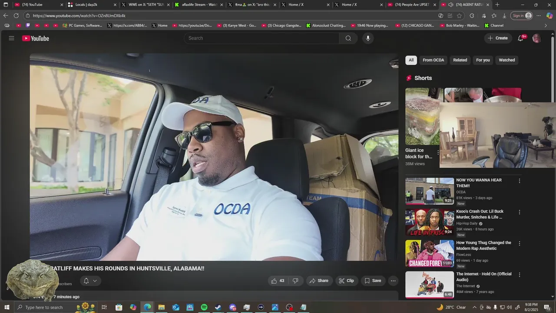Click browser Sign in button

522,16
